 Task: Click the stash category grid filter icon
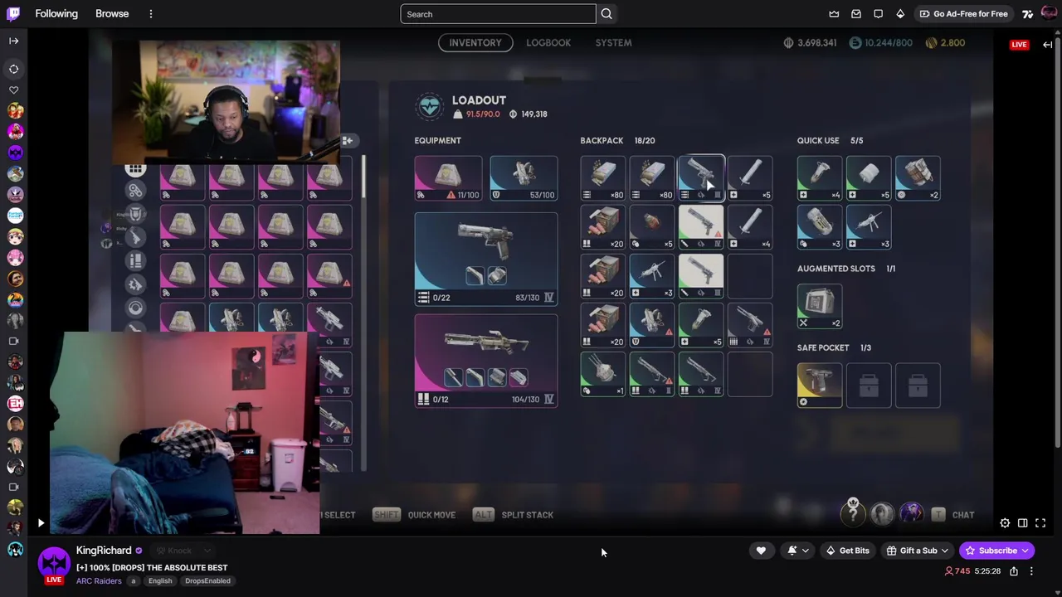pos(135,168)
